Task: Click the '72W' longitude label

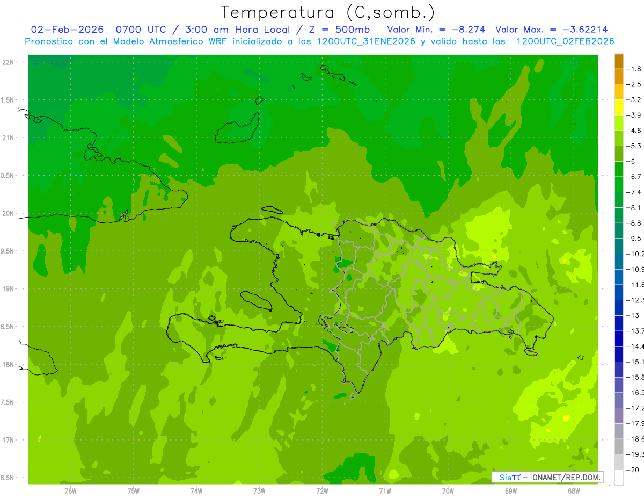Action: 322,490
